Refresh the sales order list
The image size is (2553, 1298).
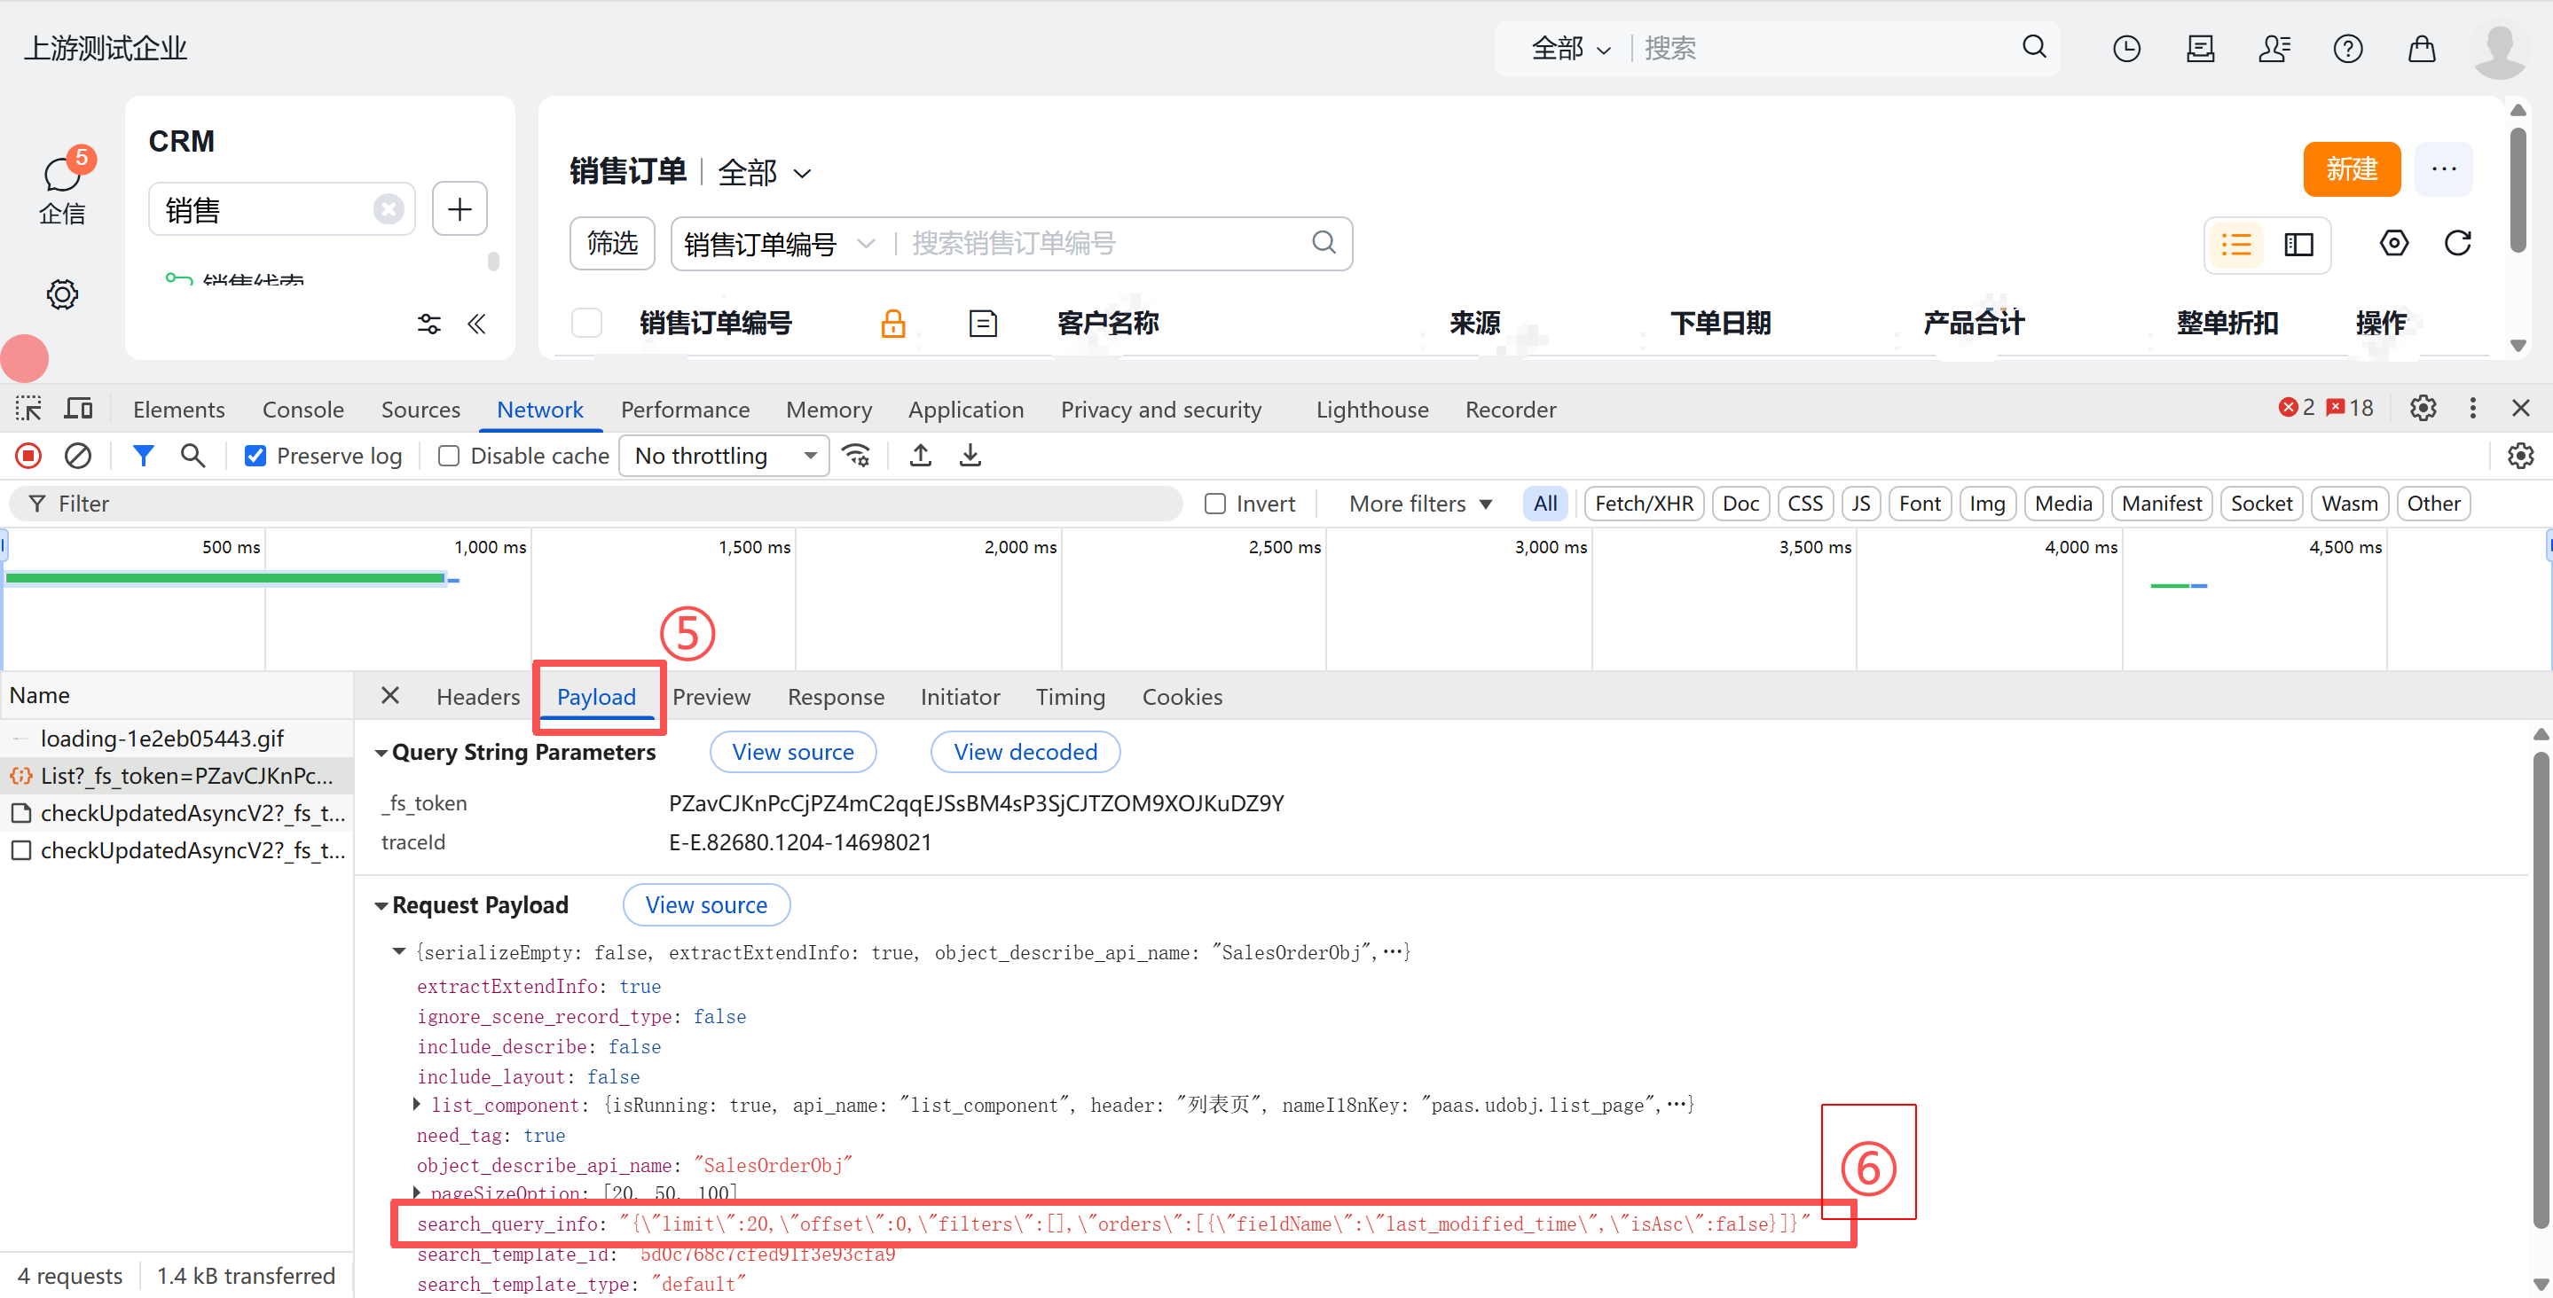[2459, 243]
